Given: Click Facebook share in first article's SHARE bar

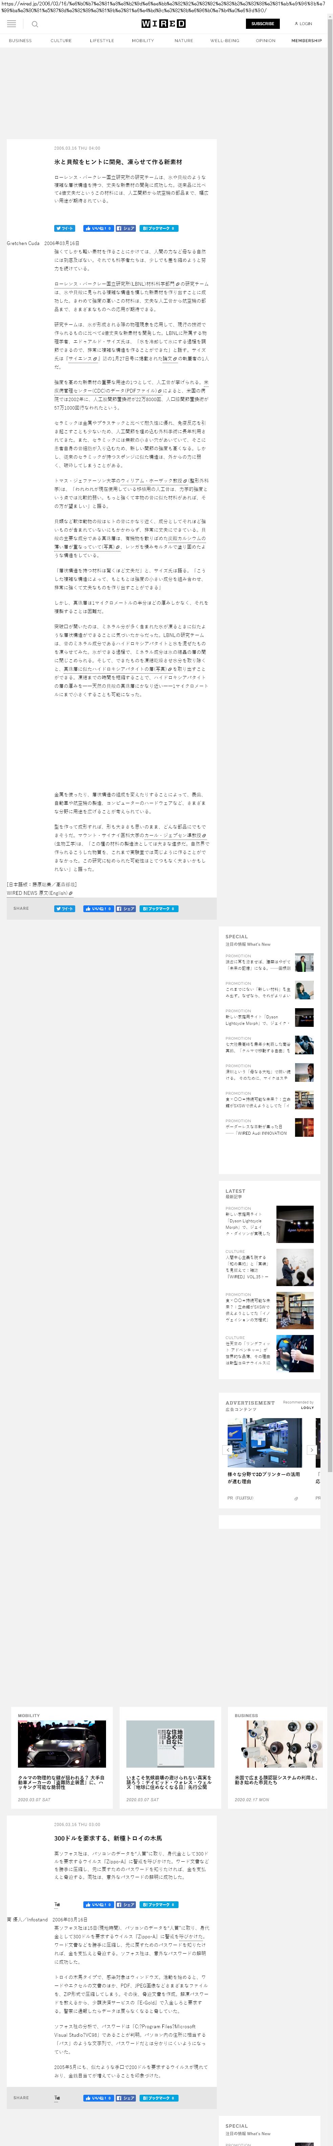Looking at the screenshot, I should 126,909.
